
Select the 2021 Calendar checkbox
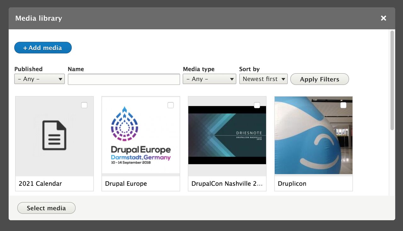84,105
